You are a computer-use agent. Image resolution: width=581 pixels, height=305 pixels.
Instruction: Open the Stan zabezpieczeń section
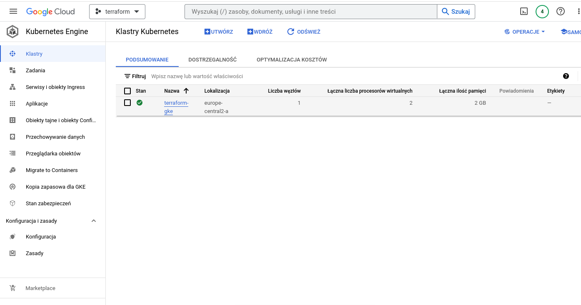point(13,203)
